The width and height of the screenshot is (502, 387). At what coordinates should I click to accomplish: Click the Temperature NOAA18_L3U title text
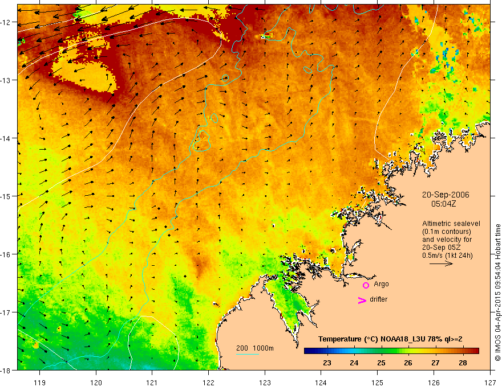(x=390, y=339)
